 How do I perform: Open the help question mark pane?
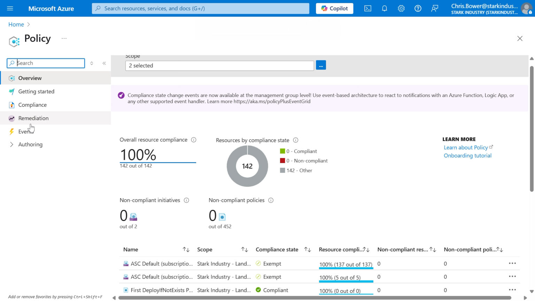pyautogui.click(x=418, y=8)
